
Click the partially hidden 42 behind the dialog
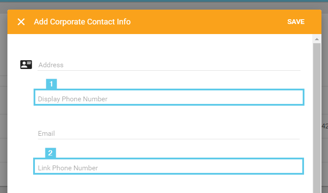[x=325, y=126]
